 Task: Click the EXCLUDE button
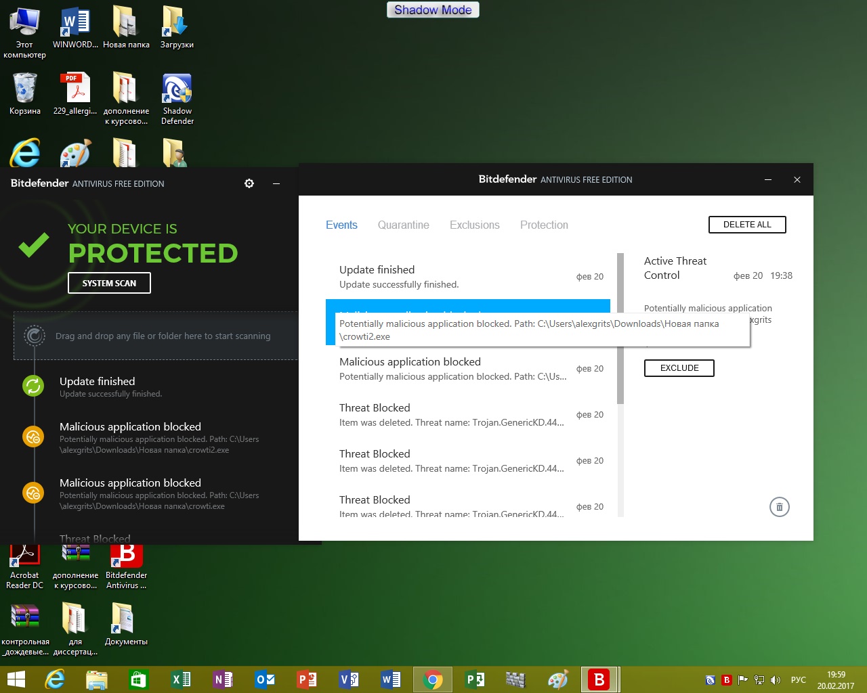pos(679,368)
